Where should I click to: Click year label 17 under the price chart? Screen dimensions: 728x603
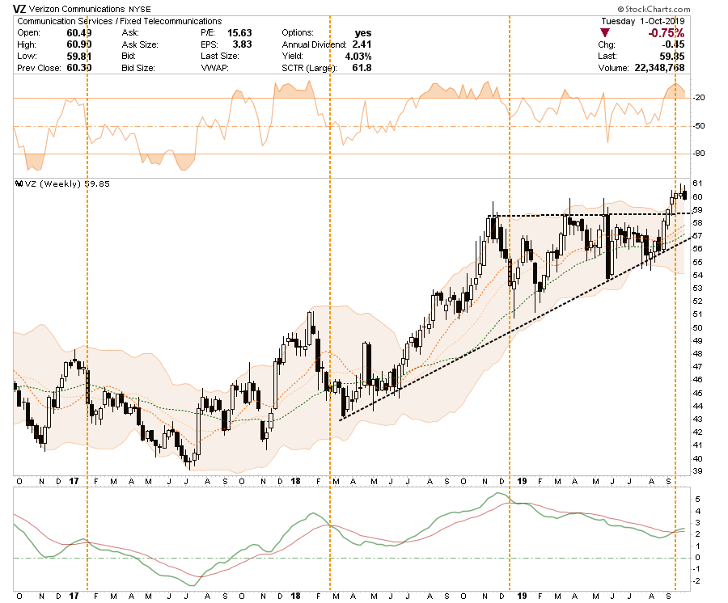[x=74, y=481]
